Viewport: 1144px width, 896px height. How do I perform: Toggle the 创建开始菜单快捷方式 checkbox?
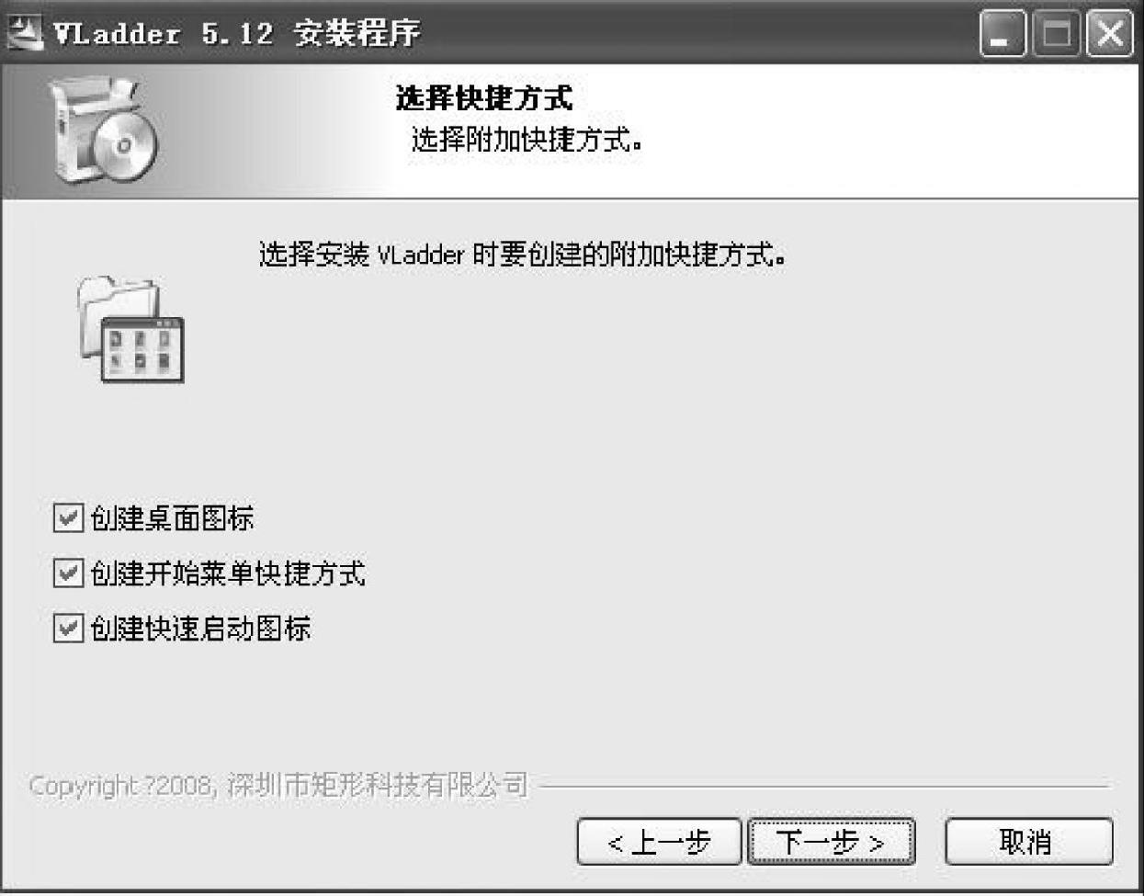point(68,573)
